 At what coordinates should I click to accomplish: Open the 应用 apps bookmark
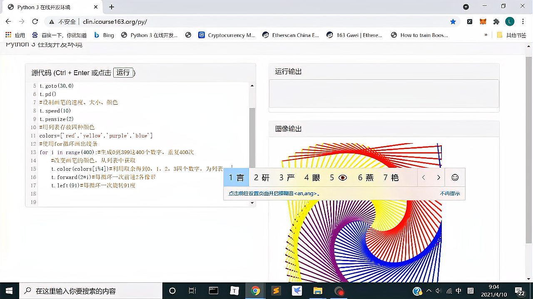click(x=15, y=35)
